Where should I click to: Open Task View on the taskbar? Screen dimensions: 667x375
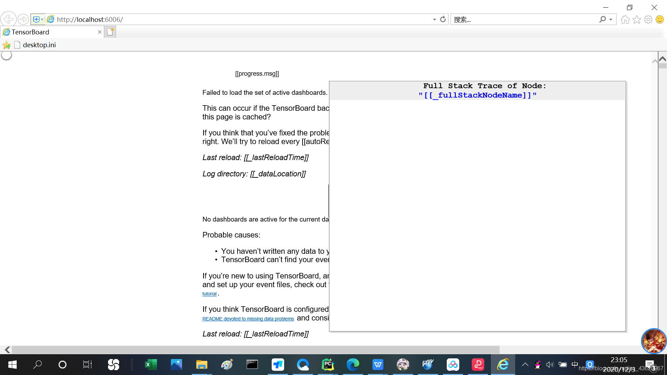[x=88, y=365]
